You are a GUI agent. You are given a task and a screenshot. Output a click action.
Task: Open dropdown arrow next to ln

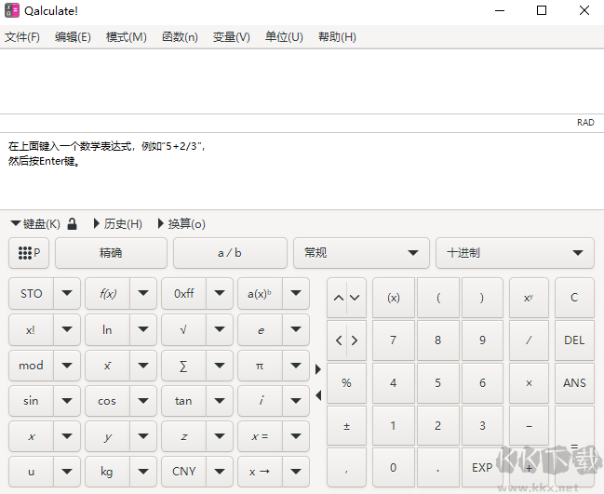(143, 330)
